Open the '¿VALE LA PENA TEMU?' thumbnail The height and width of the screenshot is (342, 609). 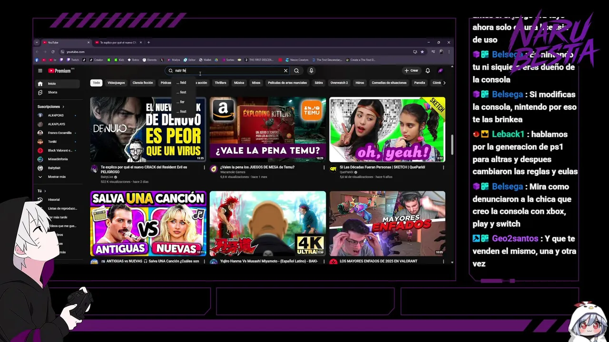[267, 130]
